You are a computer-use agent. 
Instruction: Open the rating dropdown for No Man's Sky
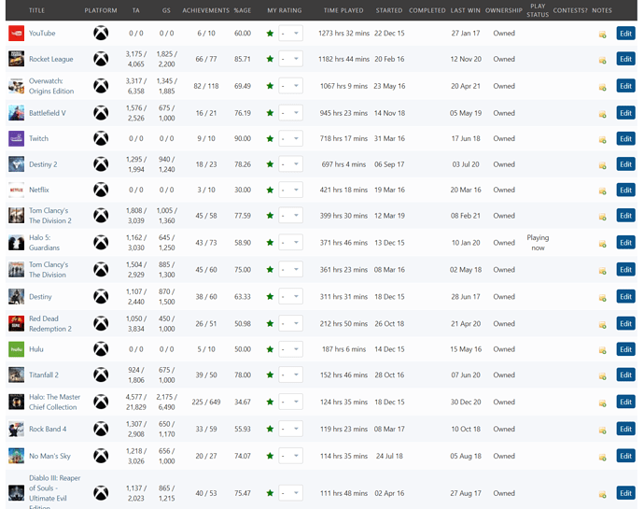click(x=290, y=456)
